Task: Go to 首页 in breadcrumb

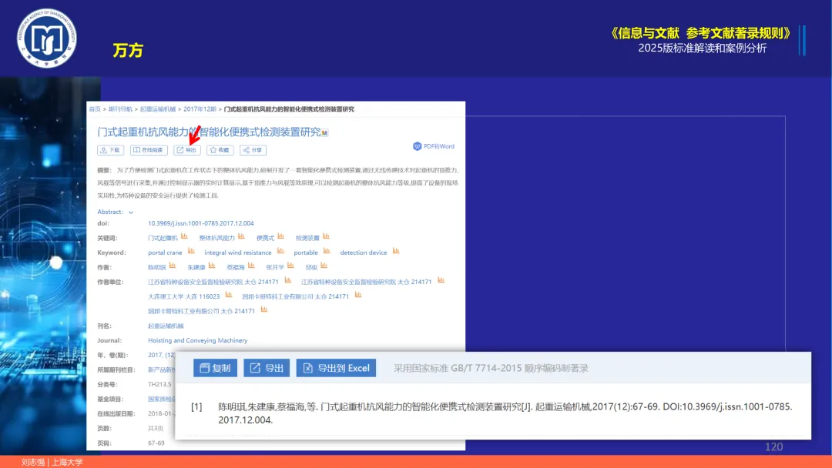Action: [95, 109]
